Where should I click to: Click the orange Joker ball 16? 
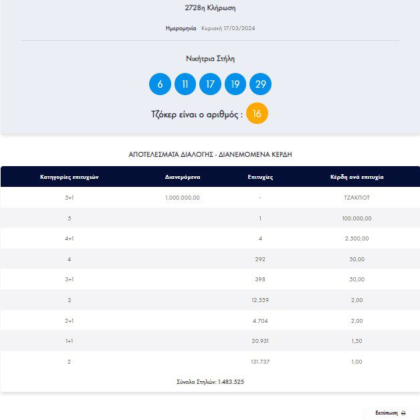[x=257, y=113]
